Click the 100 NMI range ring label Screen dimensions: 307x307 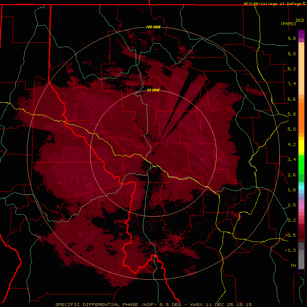[153, 27]
